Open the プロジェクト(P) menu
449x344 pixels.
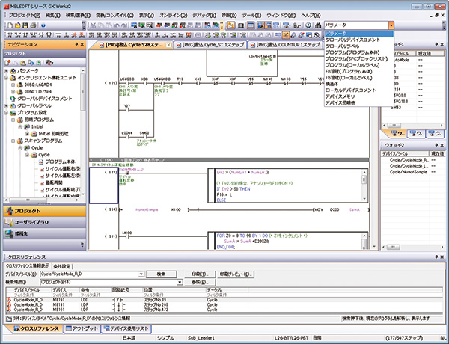[x=25, y=16]
